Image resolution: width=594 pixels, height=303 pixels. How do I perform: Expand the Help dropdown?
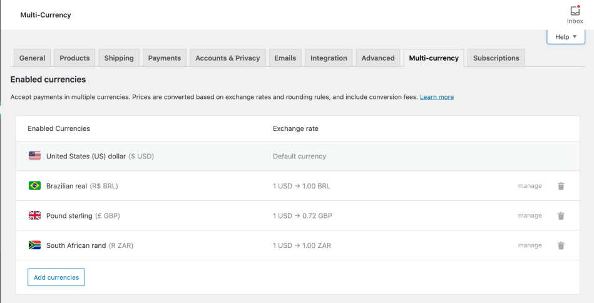coord(565,37)
